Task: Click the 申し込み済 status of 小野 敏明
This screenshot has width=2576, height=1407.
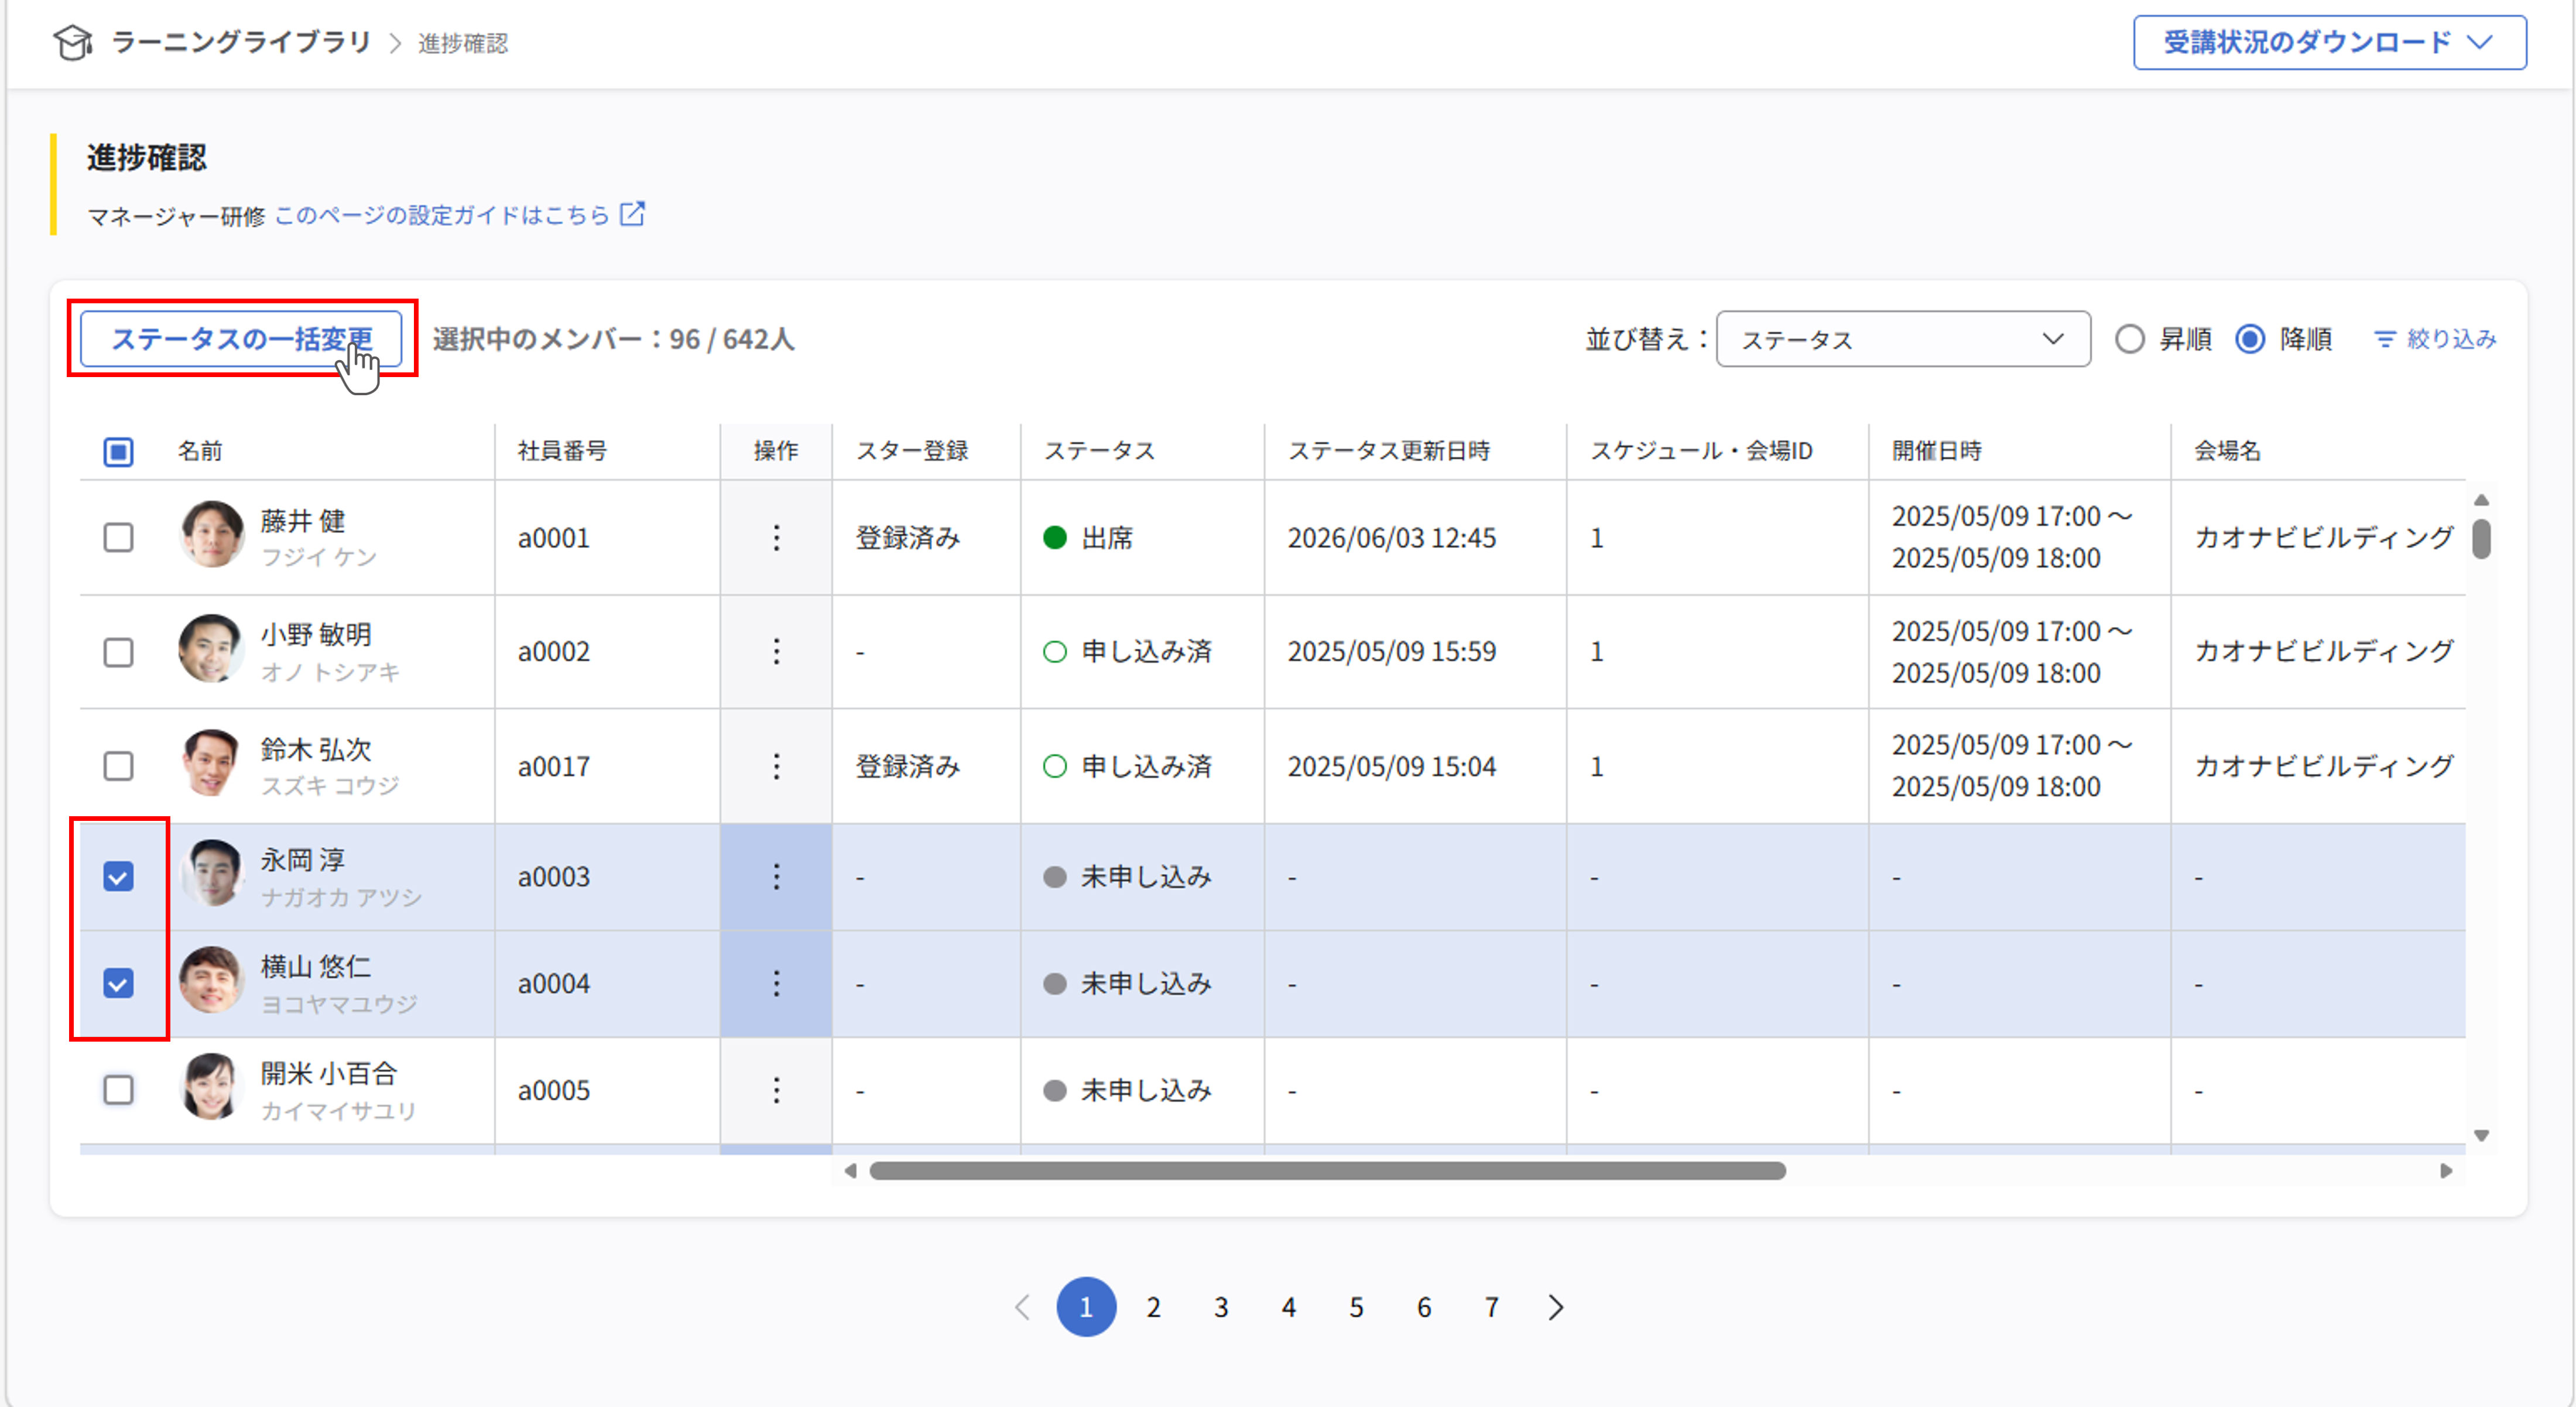Action: pyautogui.click(x=1128, y=652)
